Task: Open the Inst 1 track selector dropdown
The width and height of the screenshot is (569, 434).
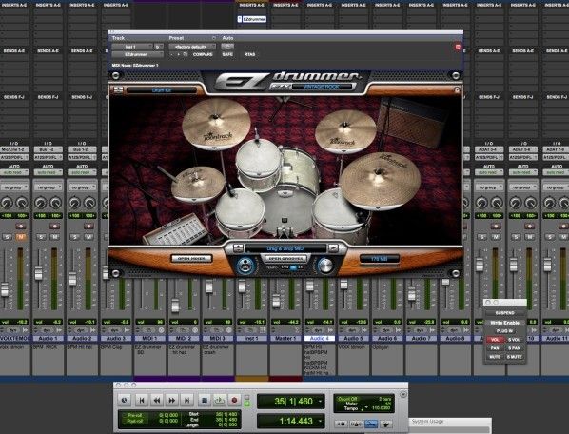Action: click(132, 47)
